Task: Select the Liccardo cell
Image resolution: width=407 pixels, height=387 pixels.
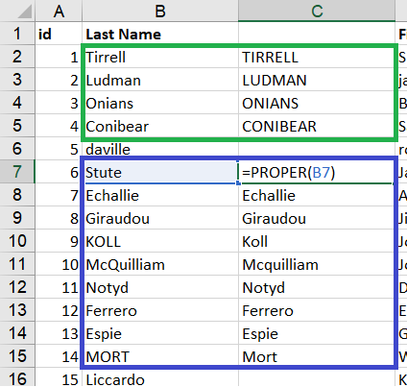Action: 160,379
